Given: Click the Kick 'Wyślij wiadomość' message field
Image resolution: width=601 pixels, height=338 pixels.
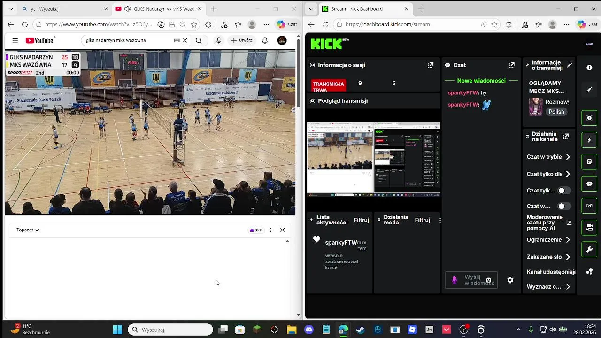Looking at the screenshot, I should pos(470,280).
